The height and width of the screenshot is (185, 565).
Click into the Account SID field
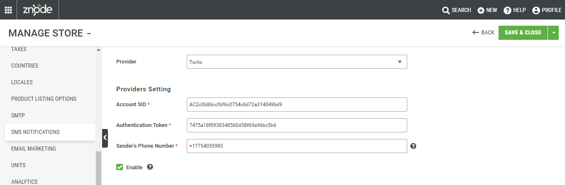[x=297, y=105]
